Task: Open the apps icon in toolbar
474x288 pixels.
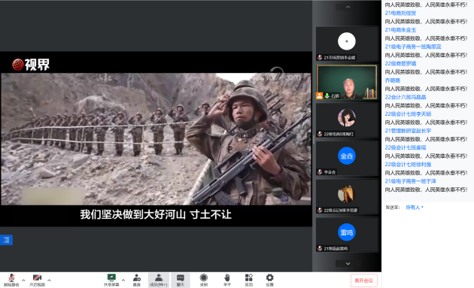Action: pyautogui.click(x=249, y=280)
